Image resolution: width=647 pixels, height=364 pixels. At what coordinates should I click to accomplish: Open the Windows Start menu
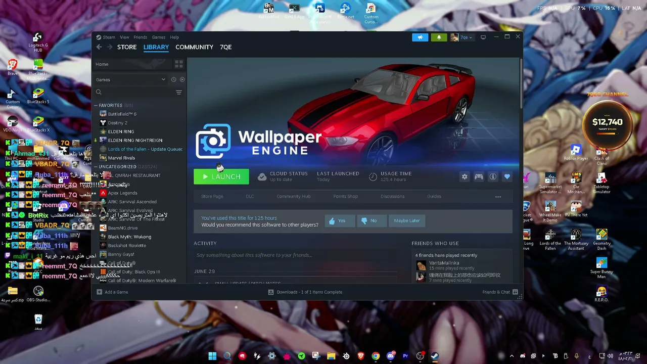[212, 356]
